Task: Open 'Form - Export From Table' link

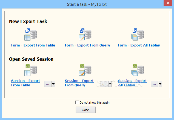Action: 33,45
